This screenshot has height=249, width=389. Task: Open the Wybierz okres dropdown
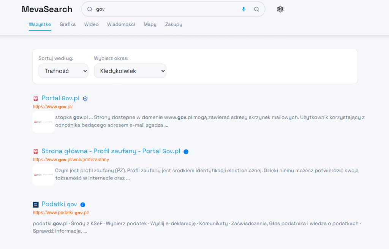click(x=130, y=71)
